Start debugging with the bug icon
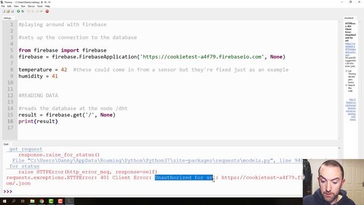The height and width of the screenshot is (205, 364). pyautogui.click(x=23, y=11)
